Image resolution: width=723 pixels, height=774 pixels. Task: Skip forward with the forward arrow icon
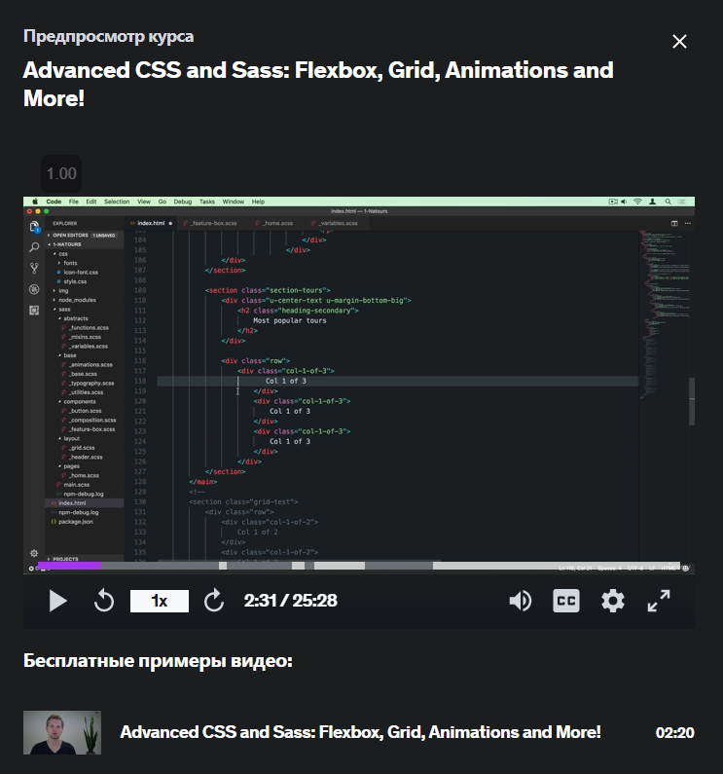[x=214, y=601]
